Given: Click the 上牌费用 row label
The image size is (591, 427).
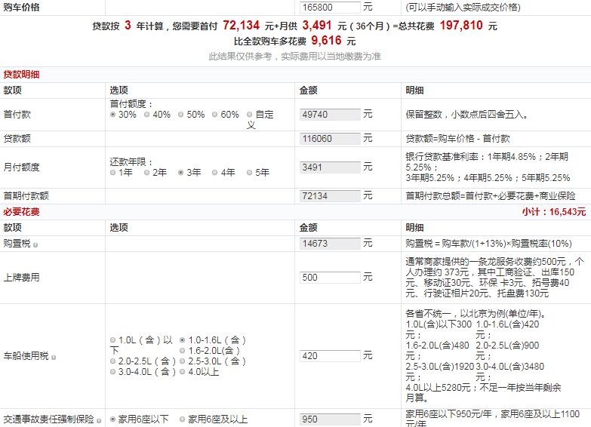Looking at the screenshot, I should tap(21, 278).
